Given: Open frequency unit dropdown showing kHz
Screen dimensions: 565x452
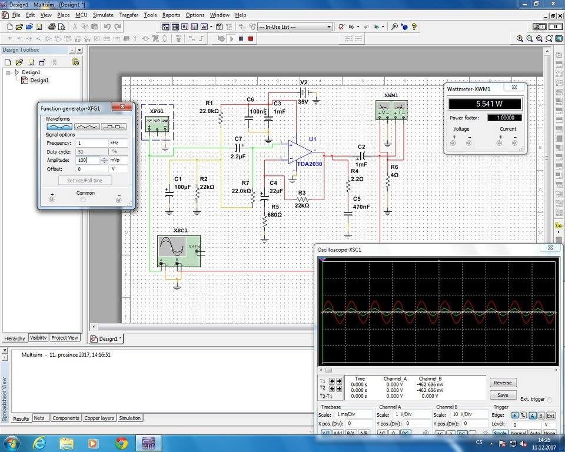Looking at the screenshot, I should click(x=118, y=143).
